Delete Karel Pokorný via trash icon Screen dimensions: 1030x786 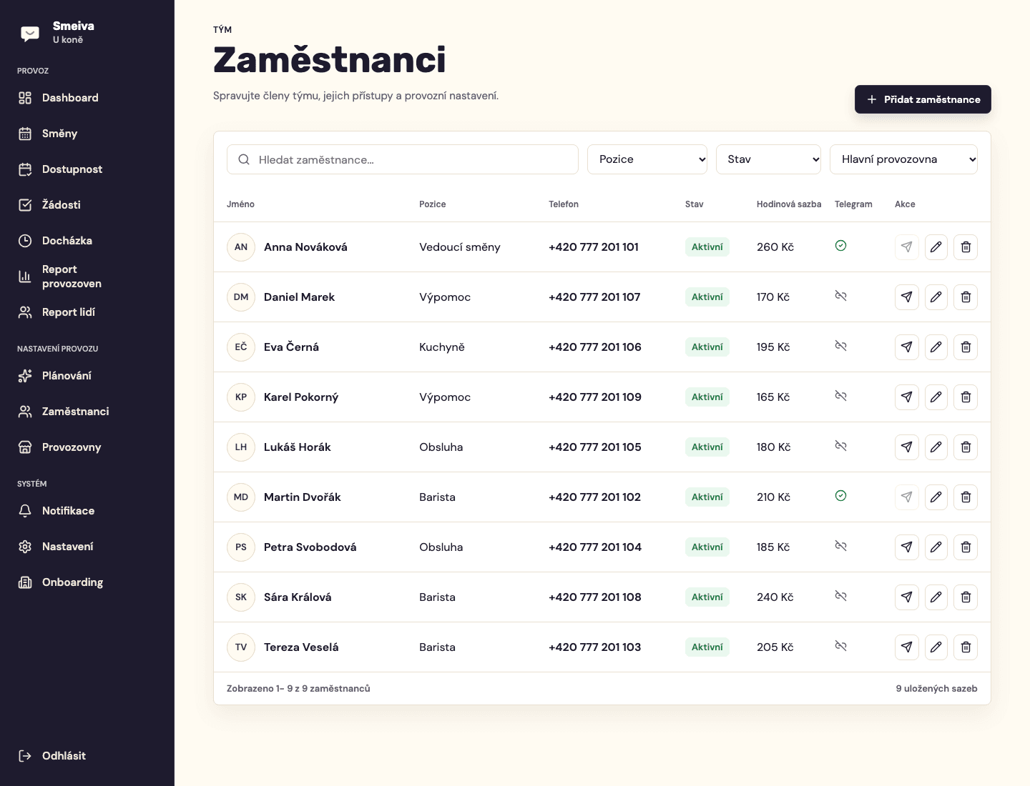pyautogui.click(x=966, y=397)
